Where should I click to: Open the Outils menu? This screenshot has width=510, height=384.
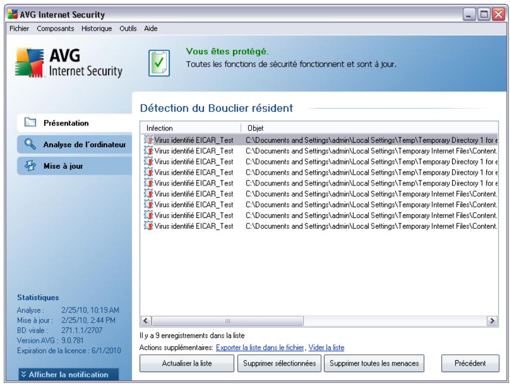(128, 29)
